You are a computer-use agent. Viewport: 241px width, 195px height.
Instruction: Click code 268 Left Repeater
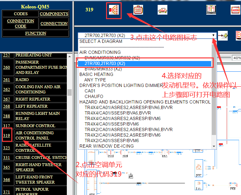pyautogui.click(x=6, y=106)
